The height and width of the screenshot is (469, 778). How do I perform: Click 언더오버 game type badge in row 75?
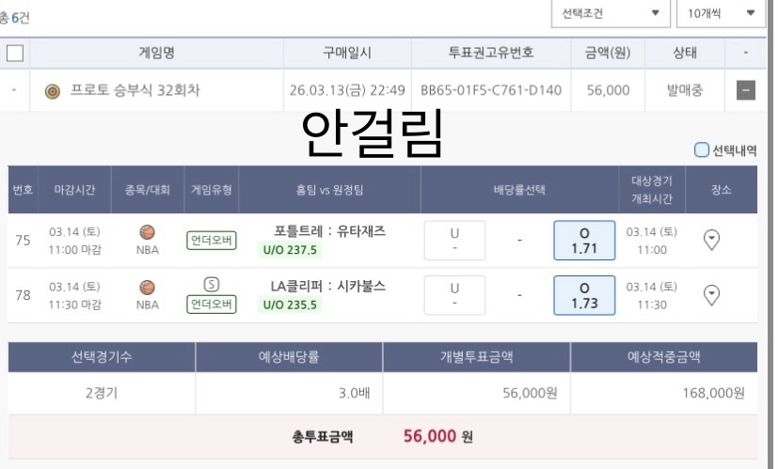tap(212, 241)
